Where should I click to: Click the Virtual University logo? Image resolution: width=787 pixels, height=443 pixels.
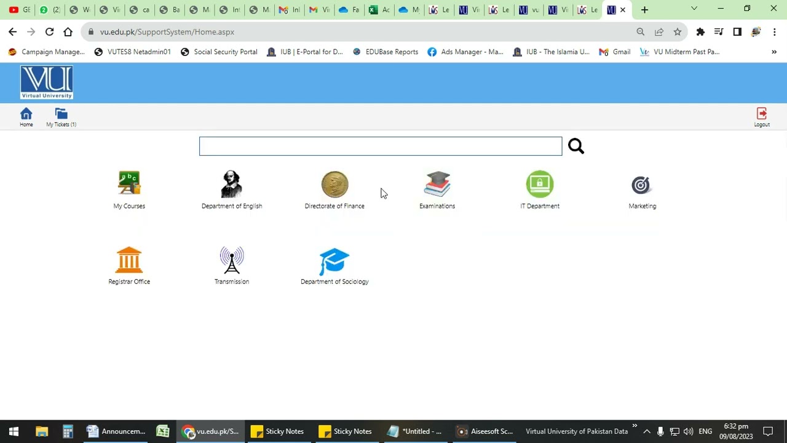point(47,82)
